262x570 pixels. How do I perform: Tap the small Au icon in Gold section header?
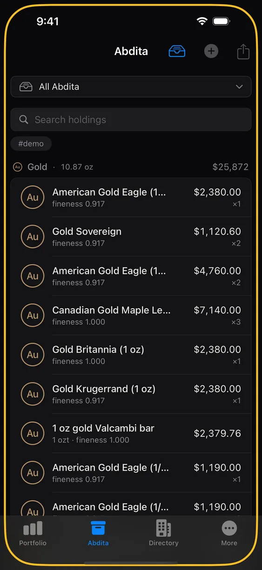(18, 167)
